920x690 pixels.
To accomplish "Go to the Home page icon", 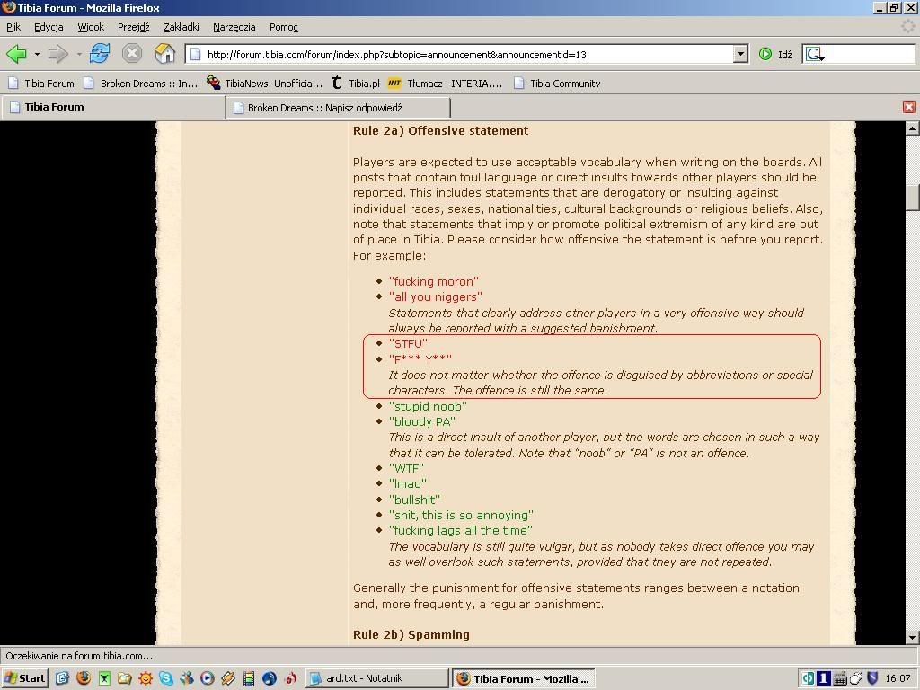I will pyautogui.click(x=165, y=54).
